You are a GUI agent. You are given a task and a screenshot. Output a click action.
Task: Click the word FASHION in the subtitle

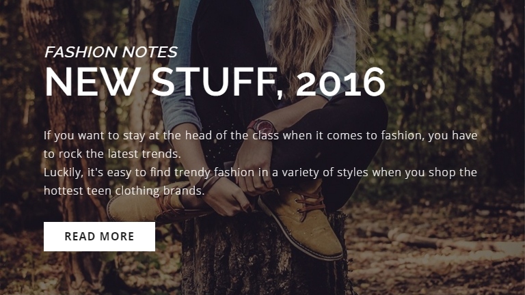(x=81, y=52)
